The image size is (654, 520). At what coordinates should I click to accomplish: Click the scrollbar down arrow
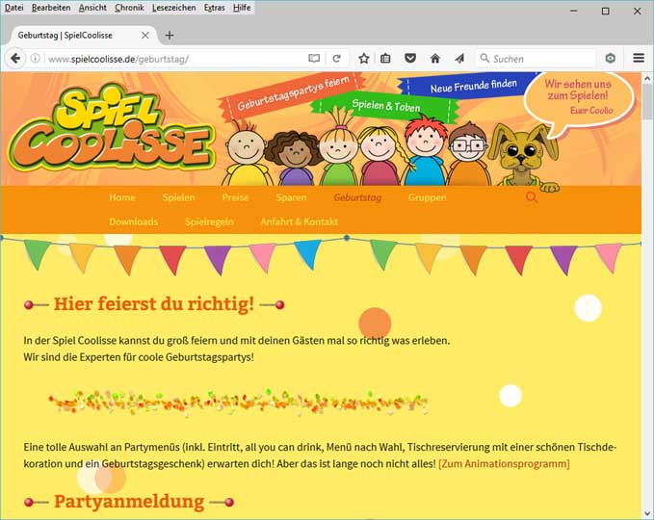coord(647,513)
